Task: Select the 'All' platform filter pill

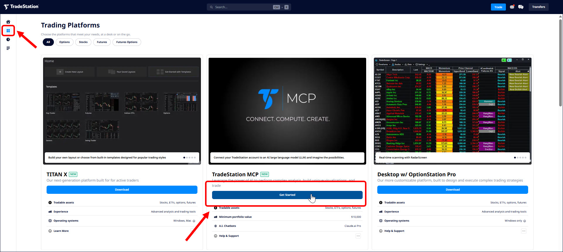Action: pyautogui.click(x=48, y=42)
